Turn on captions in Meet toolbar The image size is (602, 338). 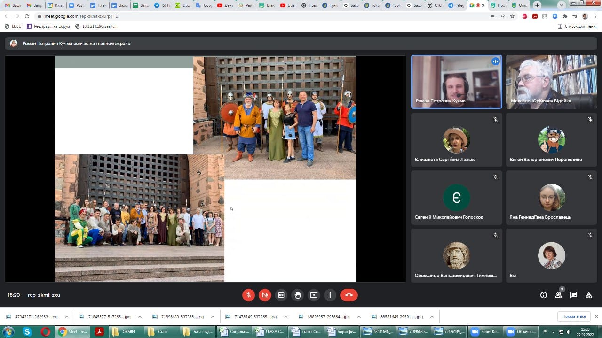tap(281, 295)
